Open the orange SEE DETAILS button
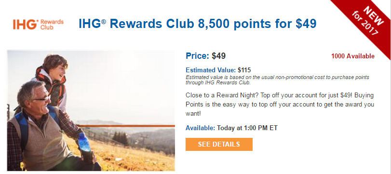Screen dimensions: 391x174 tap(219, 144)
